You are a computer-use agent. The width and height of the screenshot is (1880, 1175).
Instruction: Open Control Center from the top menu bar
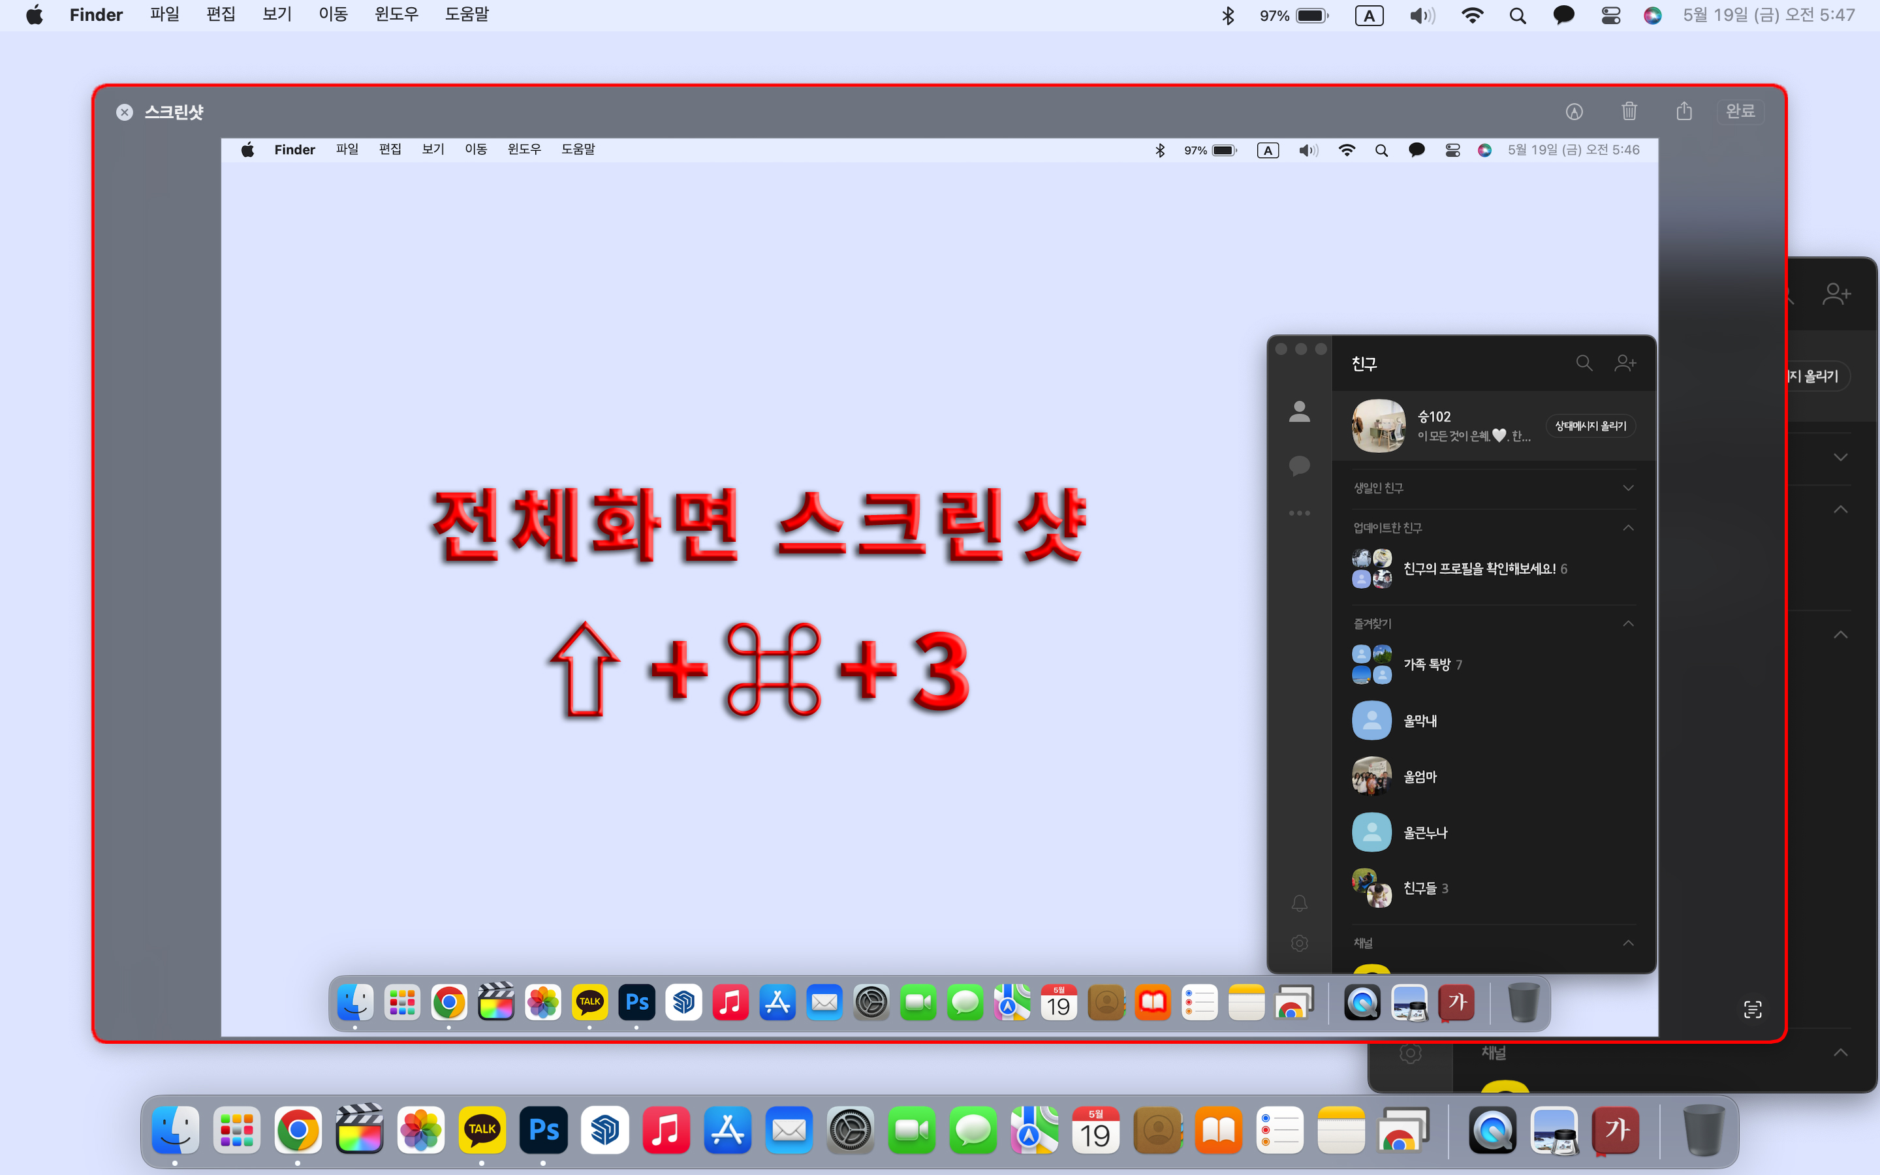(x=1610, y=16)
